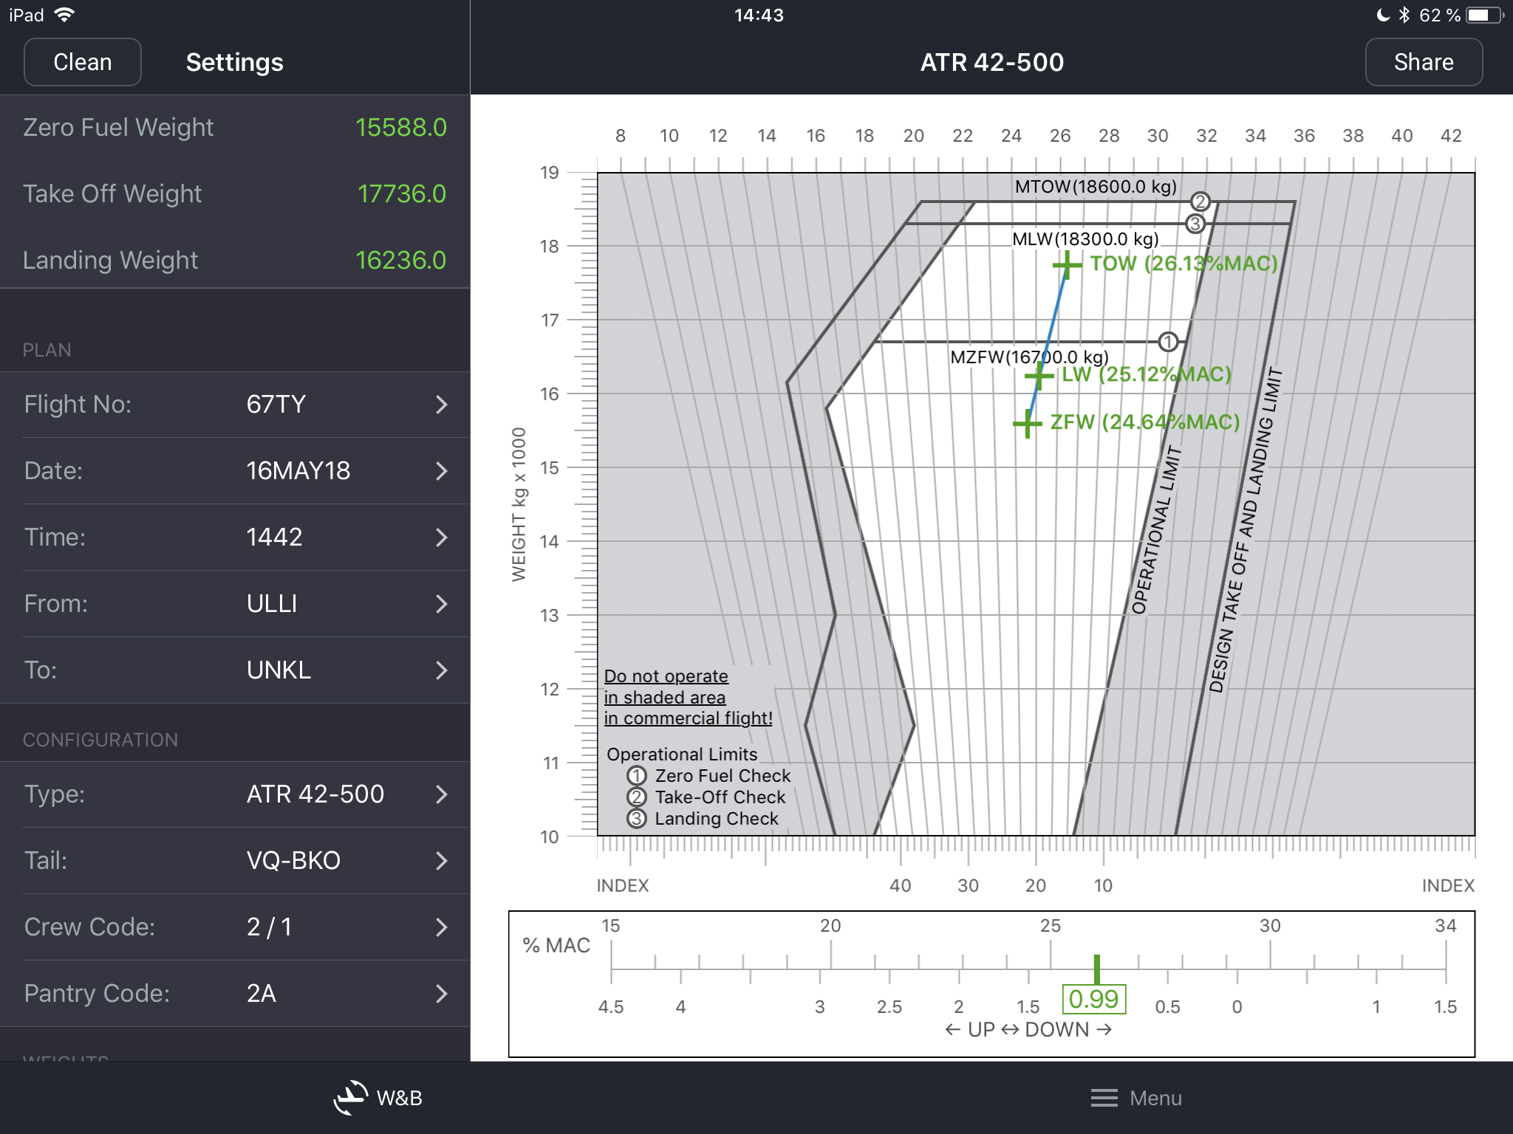Open the Date 16MAY18 row chevron

coord(441,471)
